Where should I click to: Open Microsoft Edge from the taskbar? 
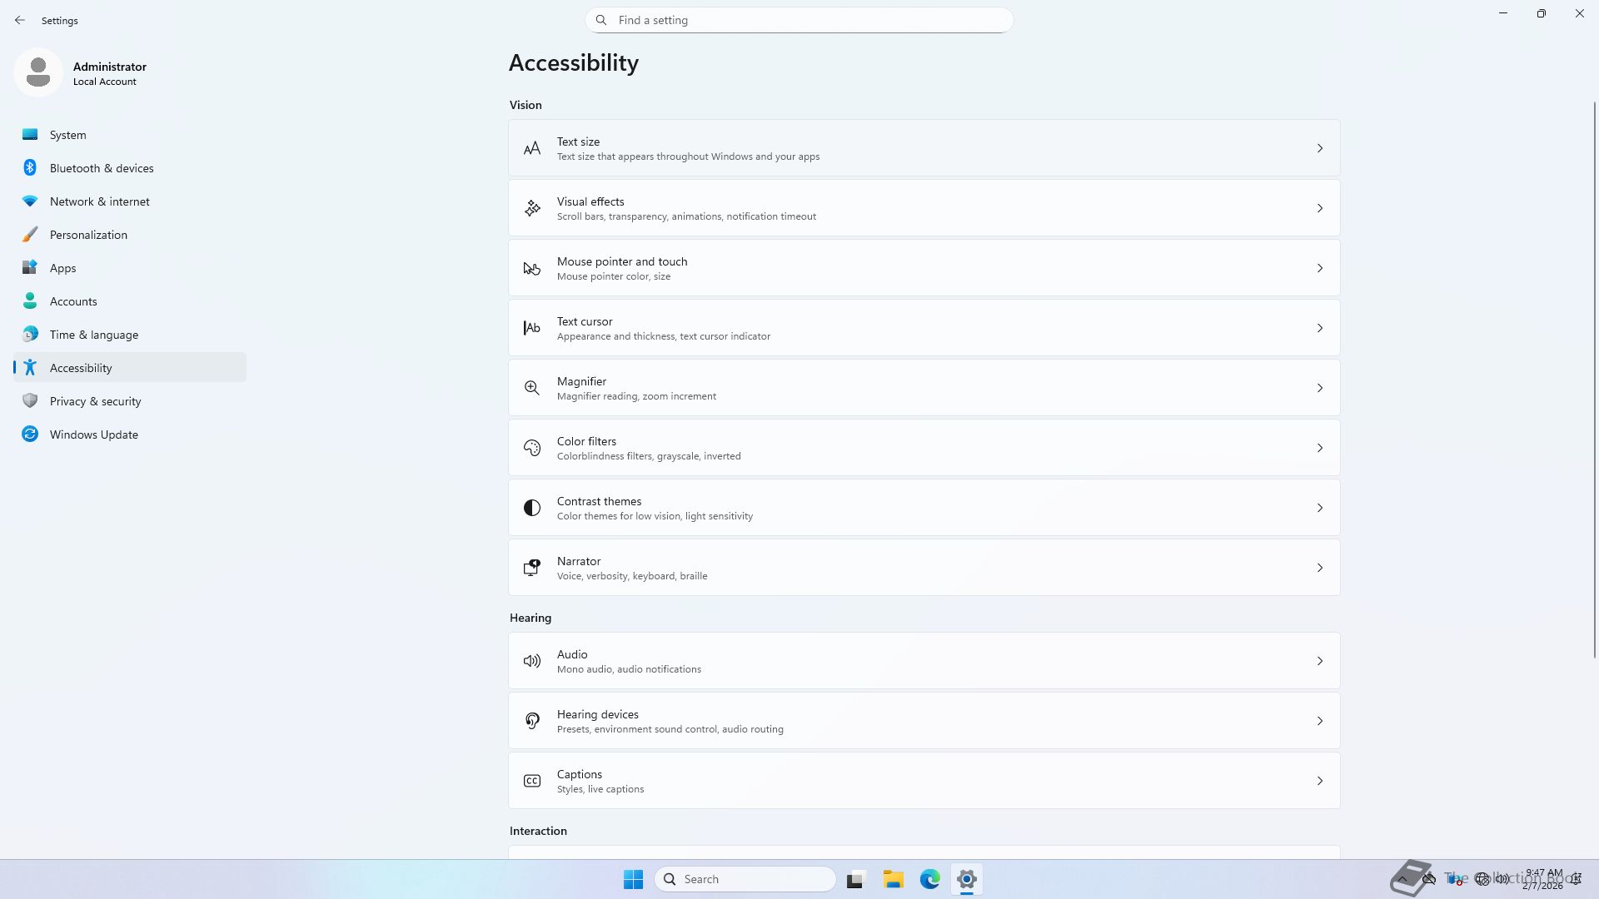click(929, 880)
